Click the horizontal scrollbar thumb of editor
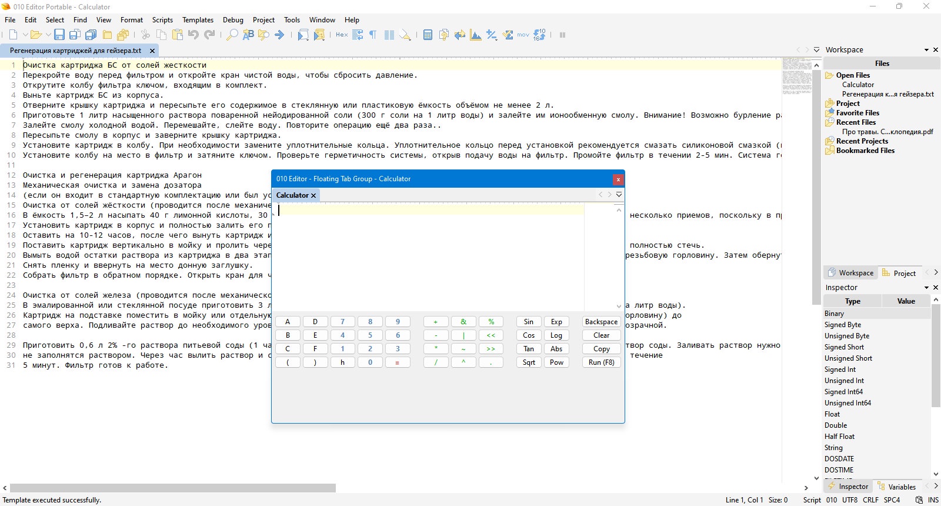This screenshot has height=506, width=941. click(x=173, y=488)
